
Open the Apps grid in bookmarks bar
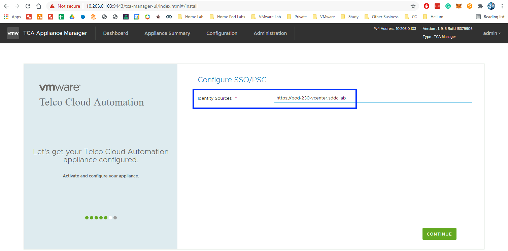point(12,17)
